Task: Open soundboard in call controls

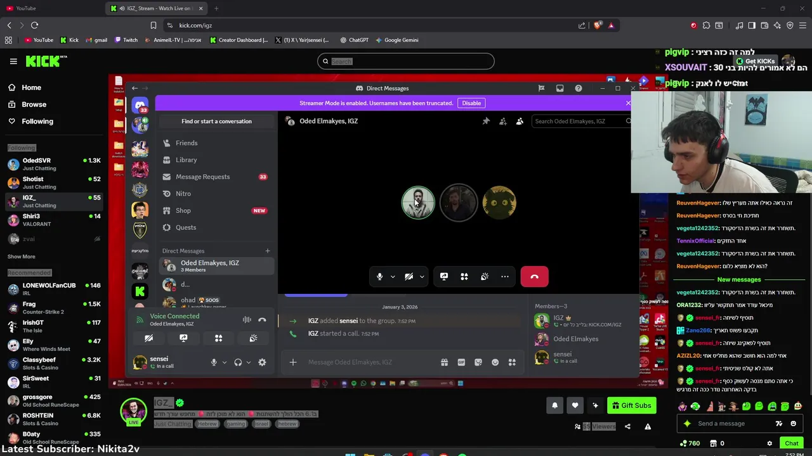Action: 485,277
